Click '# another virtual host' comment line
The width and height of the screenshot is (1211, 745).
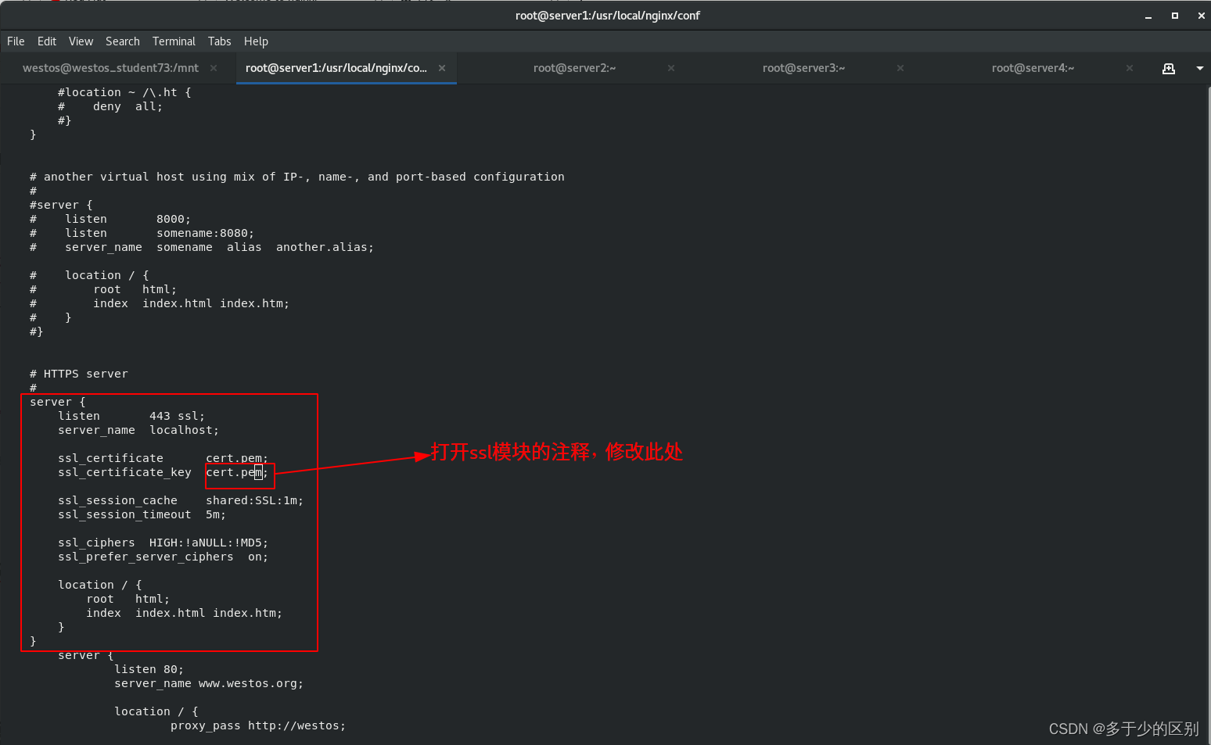[x=297, y=177]
